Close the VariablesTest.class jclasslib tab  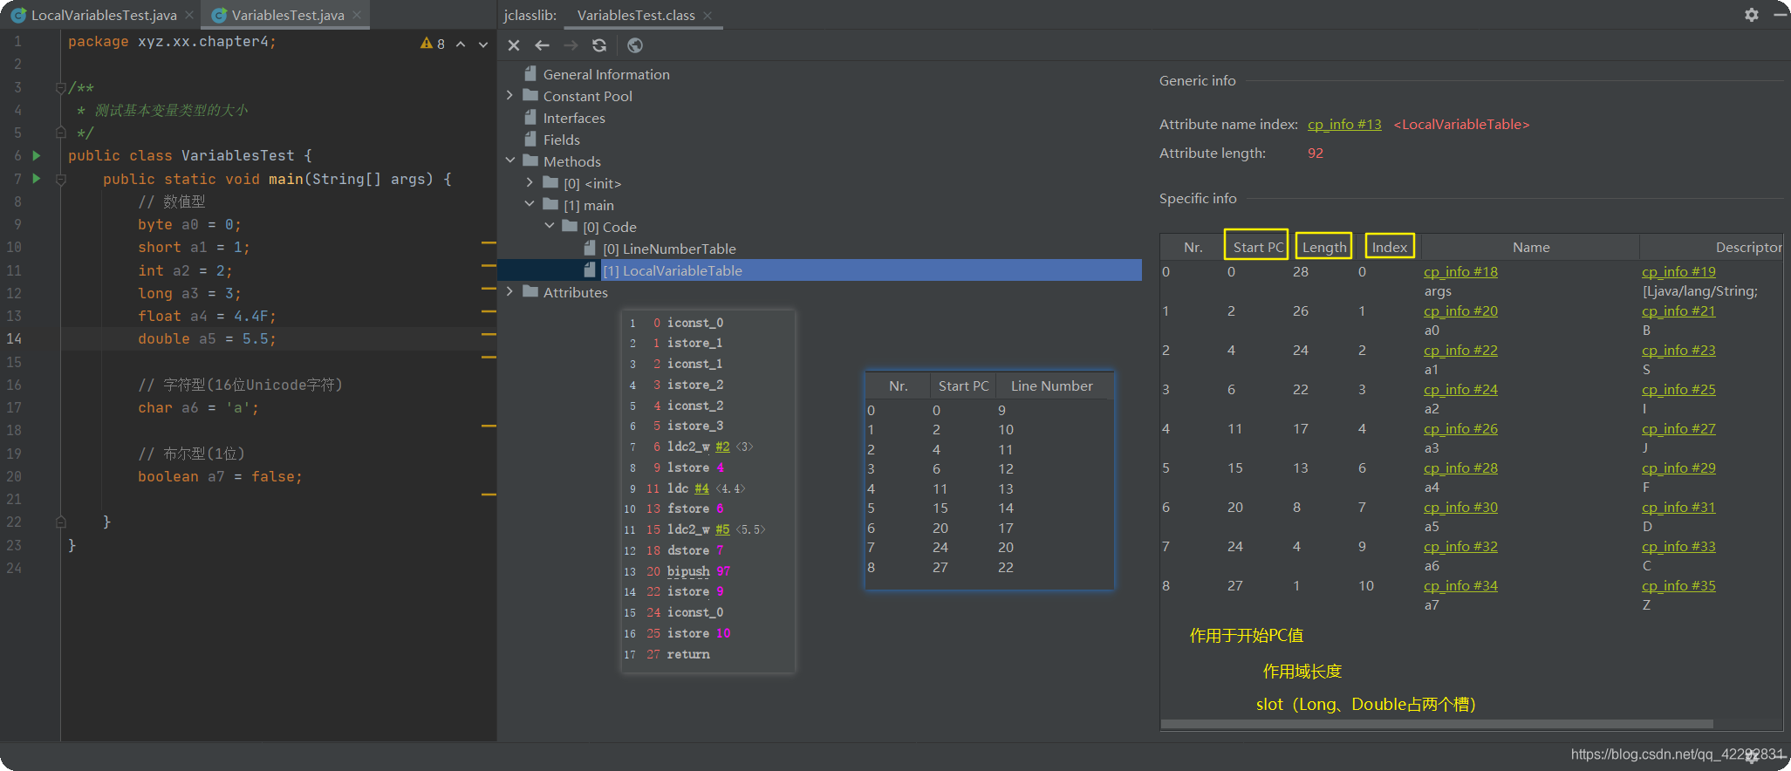tap(708, 15)
